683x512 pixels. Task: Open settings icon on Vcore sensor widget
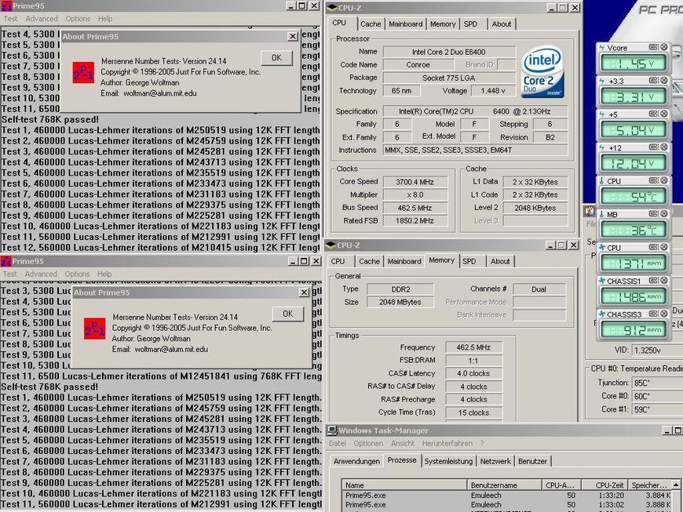(x=653, y=47)
